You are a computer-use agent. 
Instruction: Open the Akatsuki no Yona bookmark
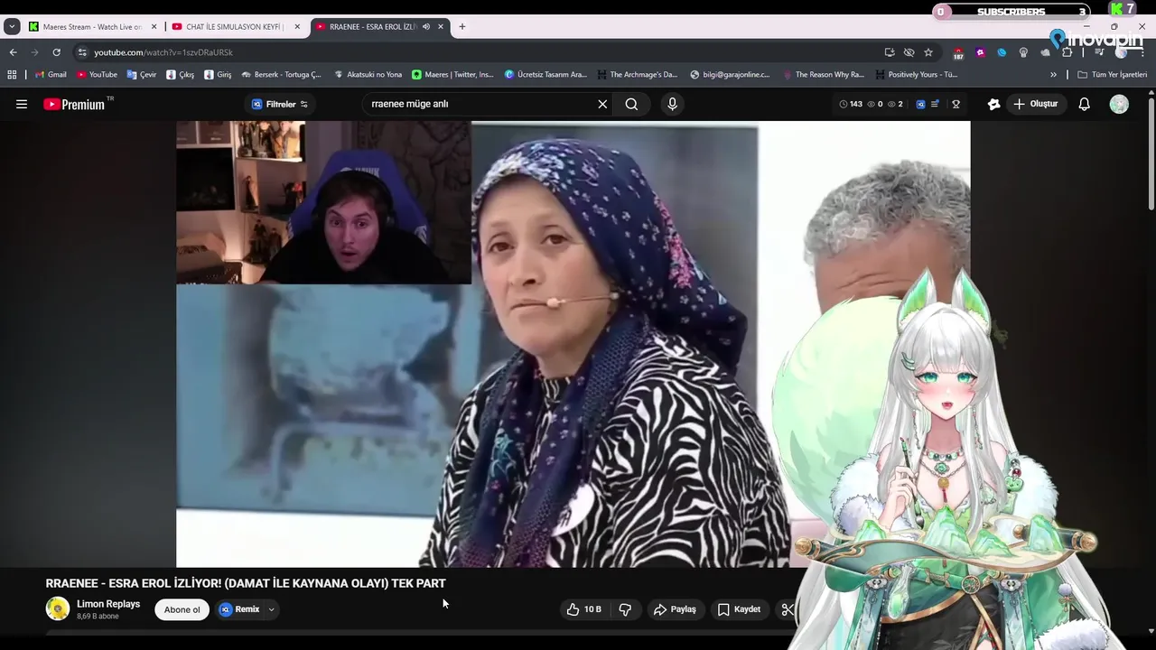point(368,75)
